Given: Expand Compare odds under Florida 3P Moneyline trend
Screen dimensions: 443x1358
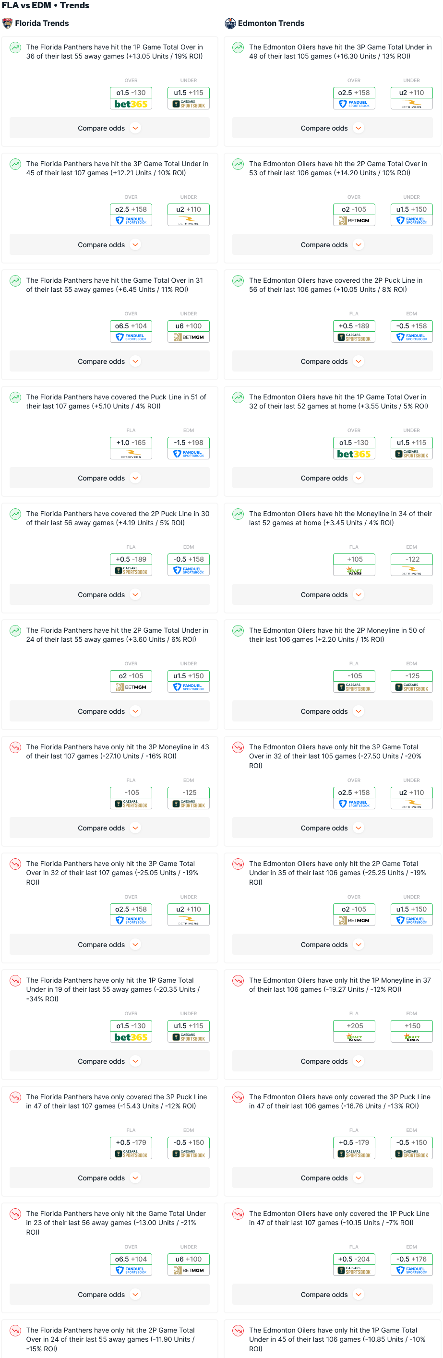Looking at the screenshot, I should tap(110, 828).
